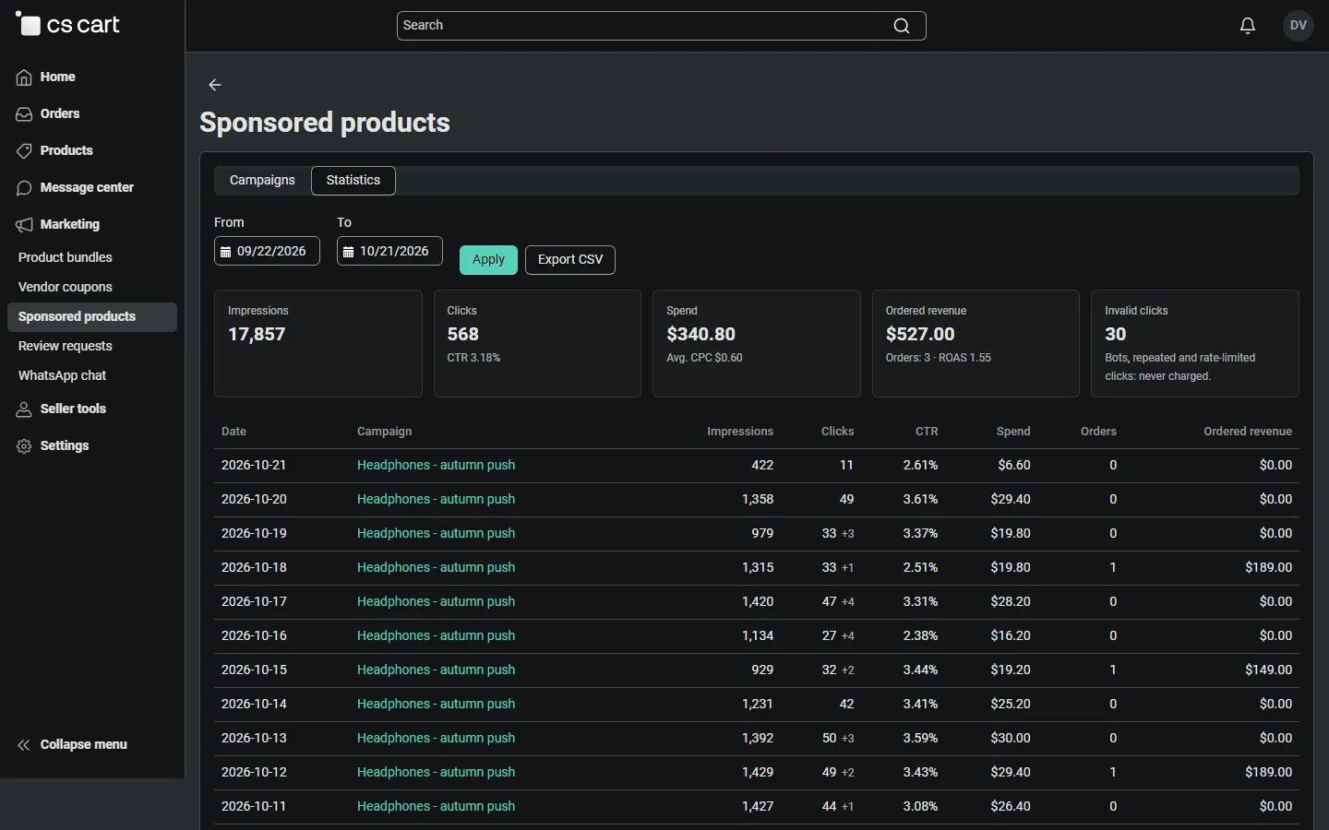Open WhatsApp chat in sidebar

coord(62,375)
